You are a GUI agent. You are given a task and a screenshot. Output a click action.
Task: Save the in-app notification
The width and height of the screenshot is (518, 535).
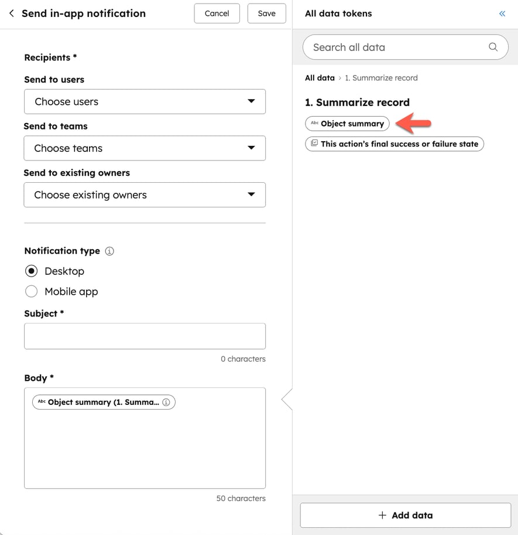pos(266,13)
